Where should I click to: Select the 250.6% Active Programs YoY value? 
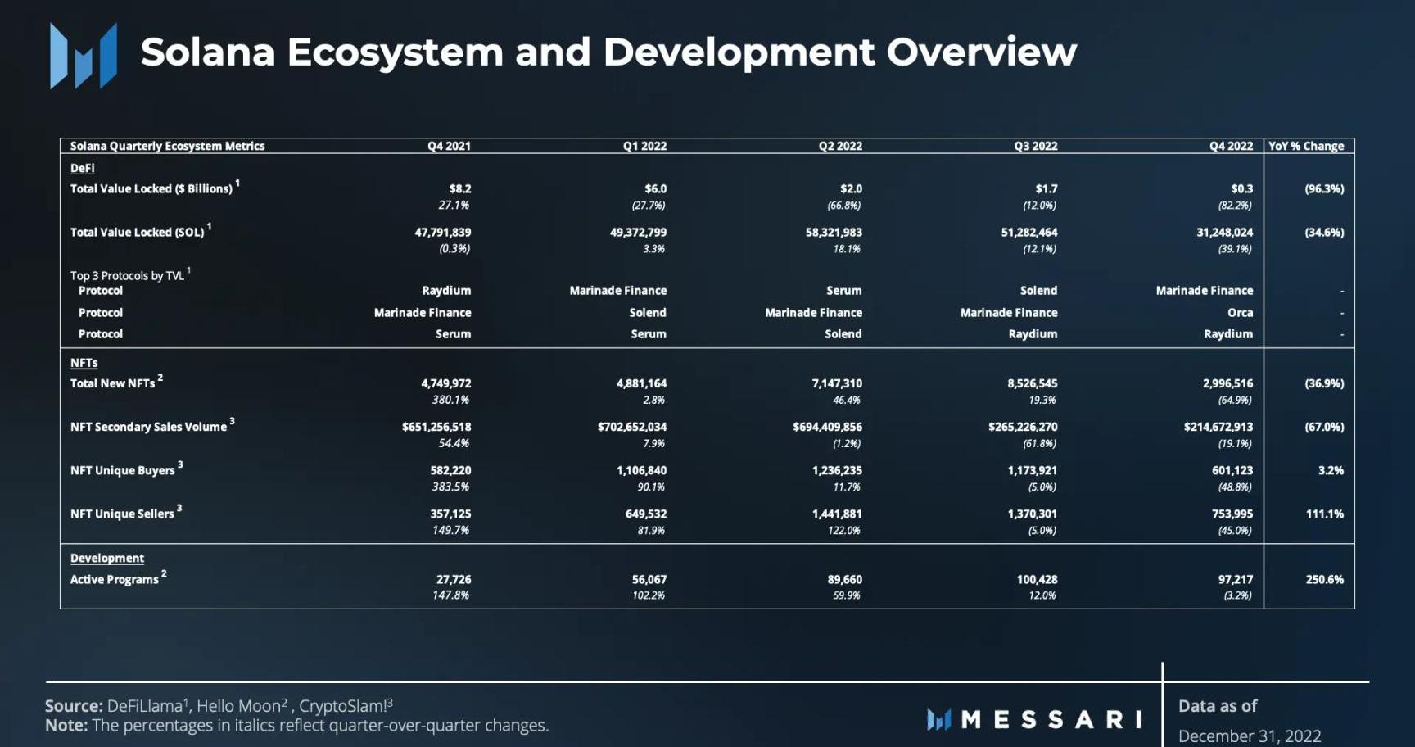1324,579
